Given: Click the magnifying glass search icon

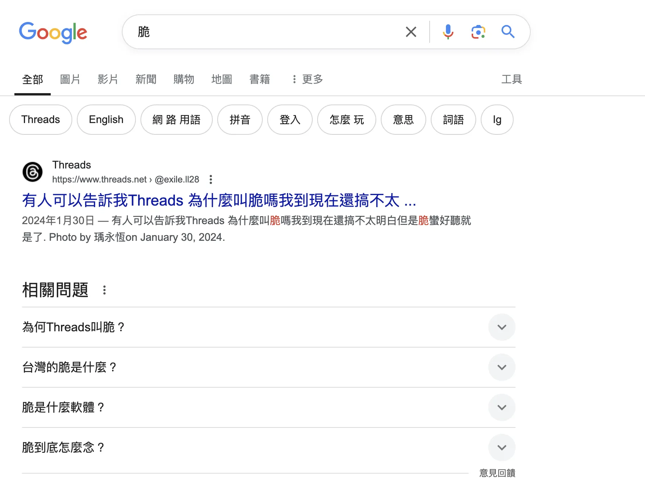Looking at the screenshot, I should (508, 32).
